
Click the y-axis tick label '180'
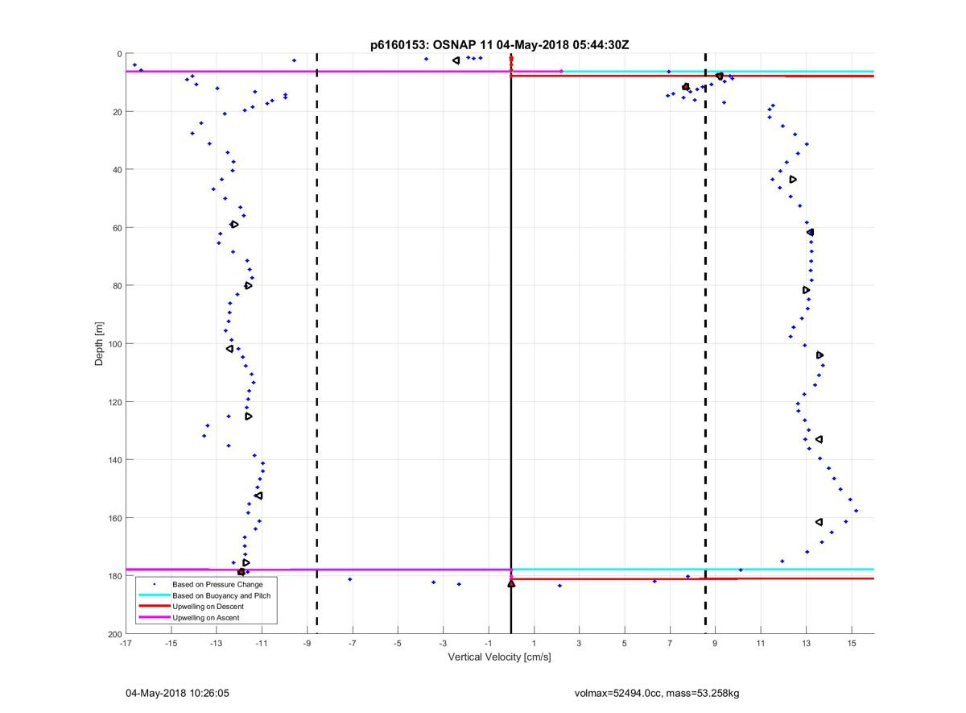point(115,576)
